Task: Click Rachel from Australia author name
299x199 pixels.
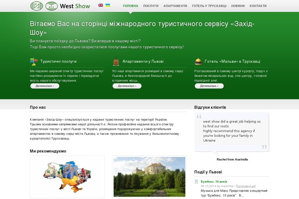Action: pyautogui.click(x=232, y=159)
